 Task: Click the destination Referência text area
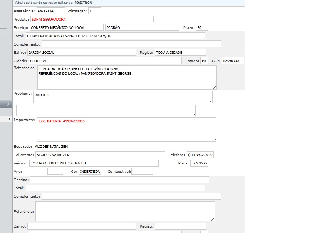point(125,211)
